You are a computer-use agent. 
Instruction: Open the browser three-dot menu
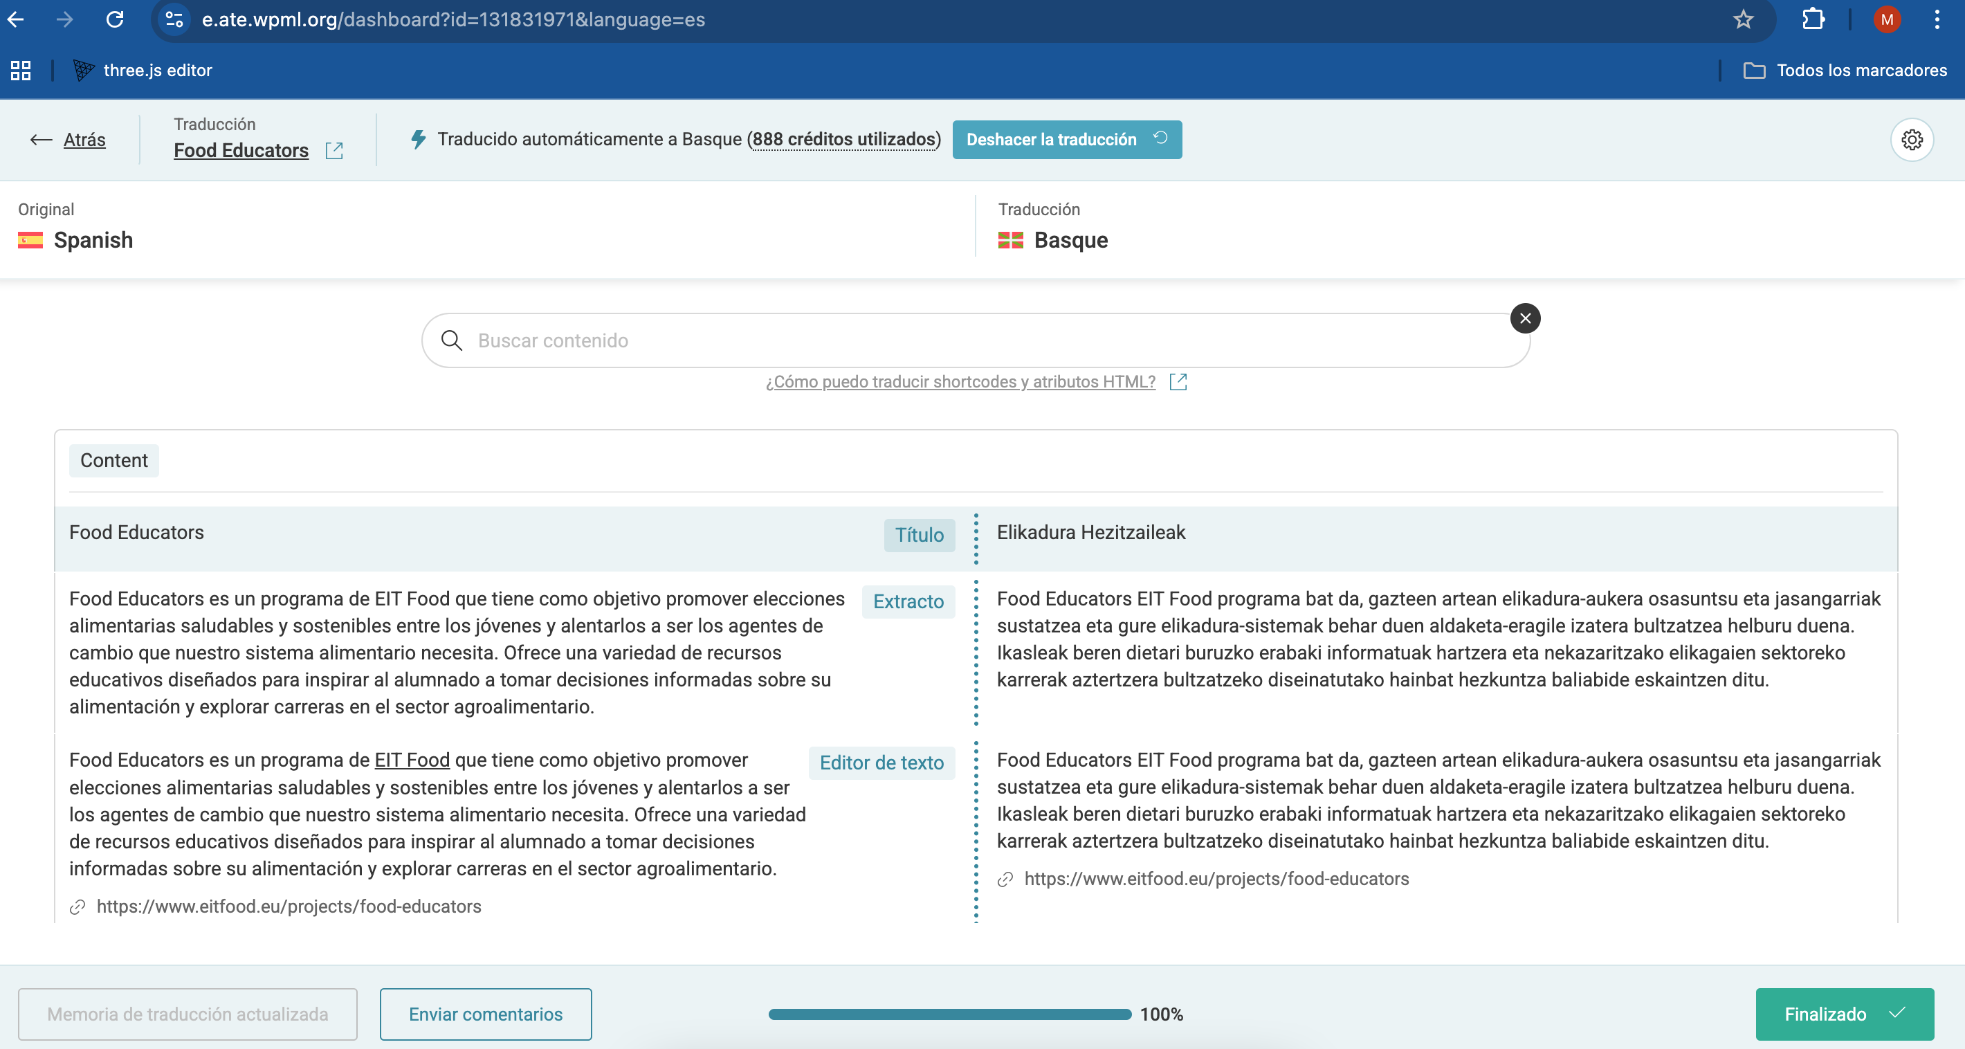pyautogui.click(x=1937, y=19)
